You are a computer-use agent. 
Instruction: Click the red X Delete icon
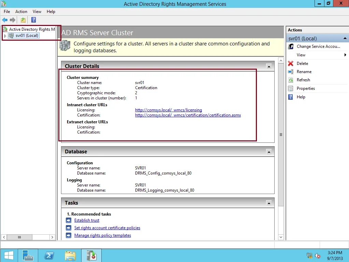click(x=291, y=64)
